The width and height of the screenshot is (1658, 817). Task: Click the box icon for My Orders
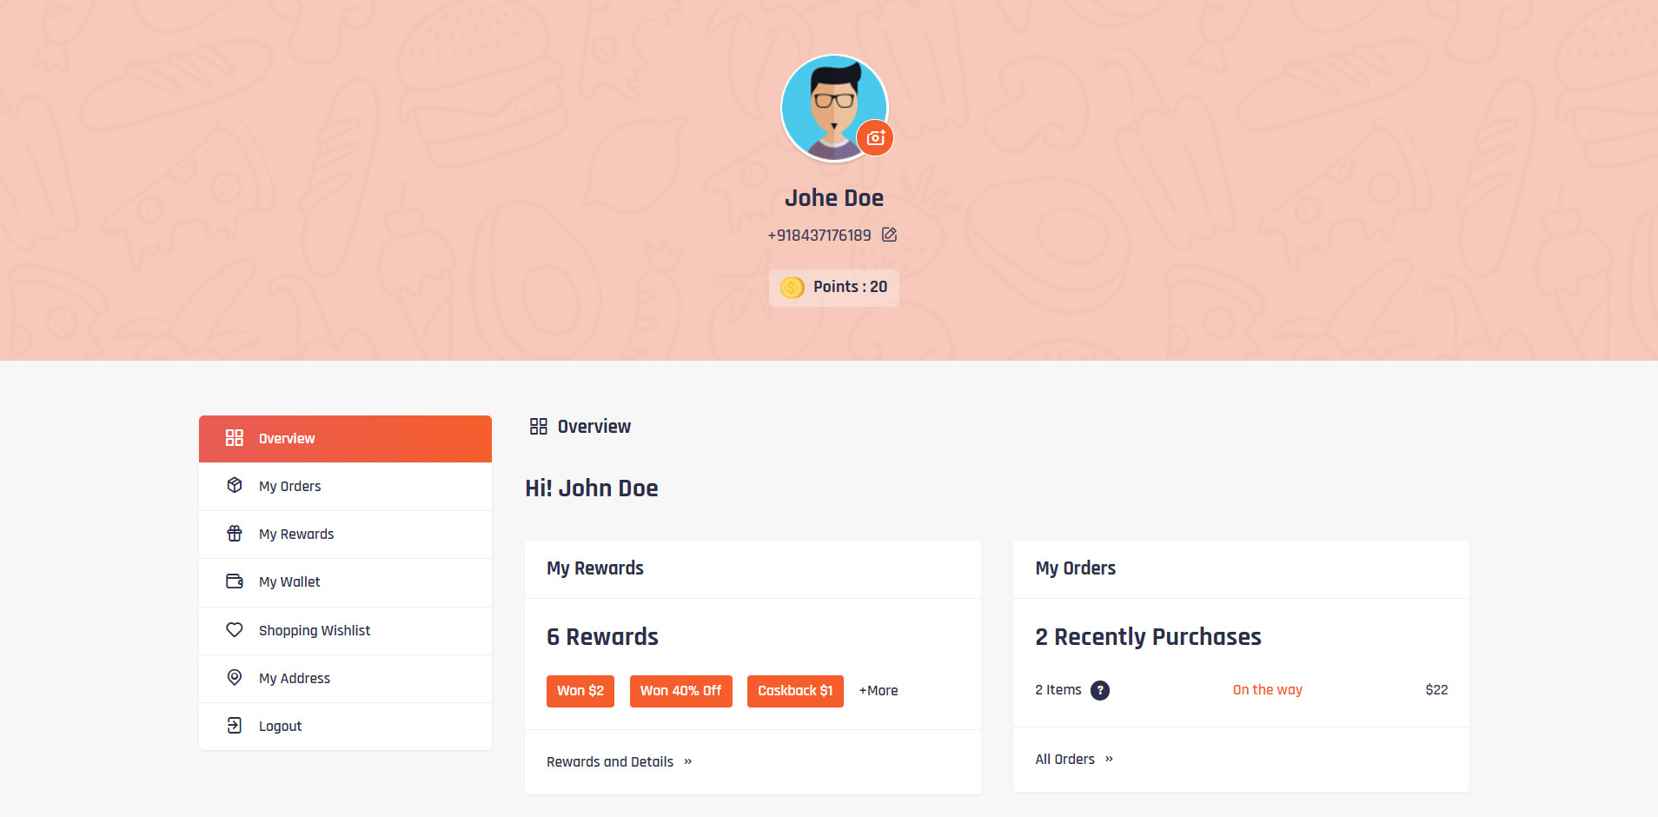point(235,486)
